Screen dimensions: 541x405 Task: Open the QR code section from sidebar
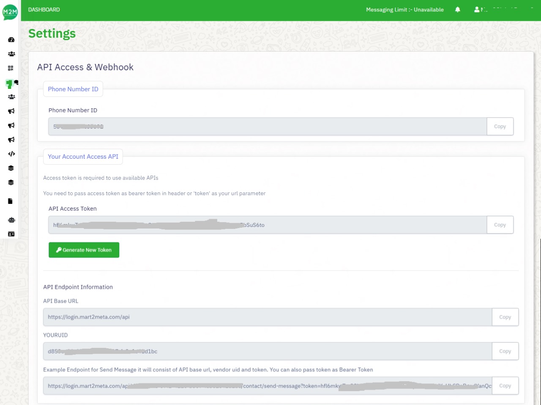11,68
